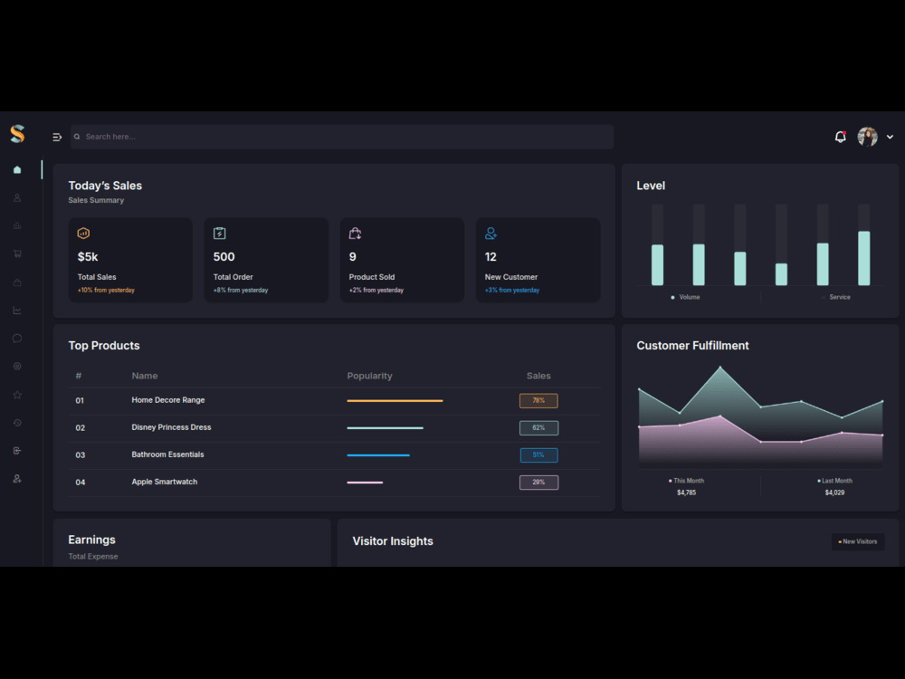
Task: Click the star favorites icon in sidebar
Action: (x=16, y=394)
